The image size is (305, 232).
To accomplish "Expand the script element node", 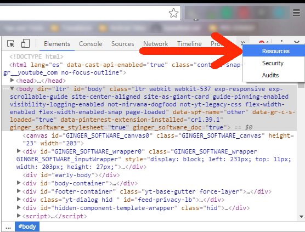I will (19, 216).
